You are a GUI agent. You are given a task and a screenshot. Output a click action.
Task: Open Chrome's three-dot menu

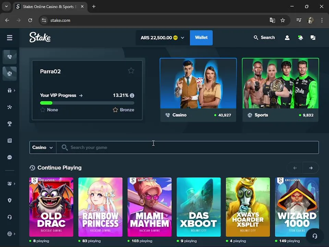pos(322,20)
